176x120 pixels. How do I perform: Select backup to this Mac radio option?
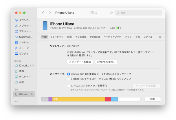tap(69, 79)
